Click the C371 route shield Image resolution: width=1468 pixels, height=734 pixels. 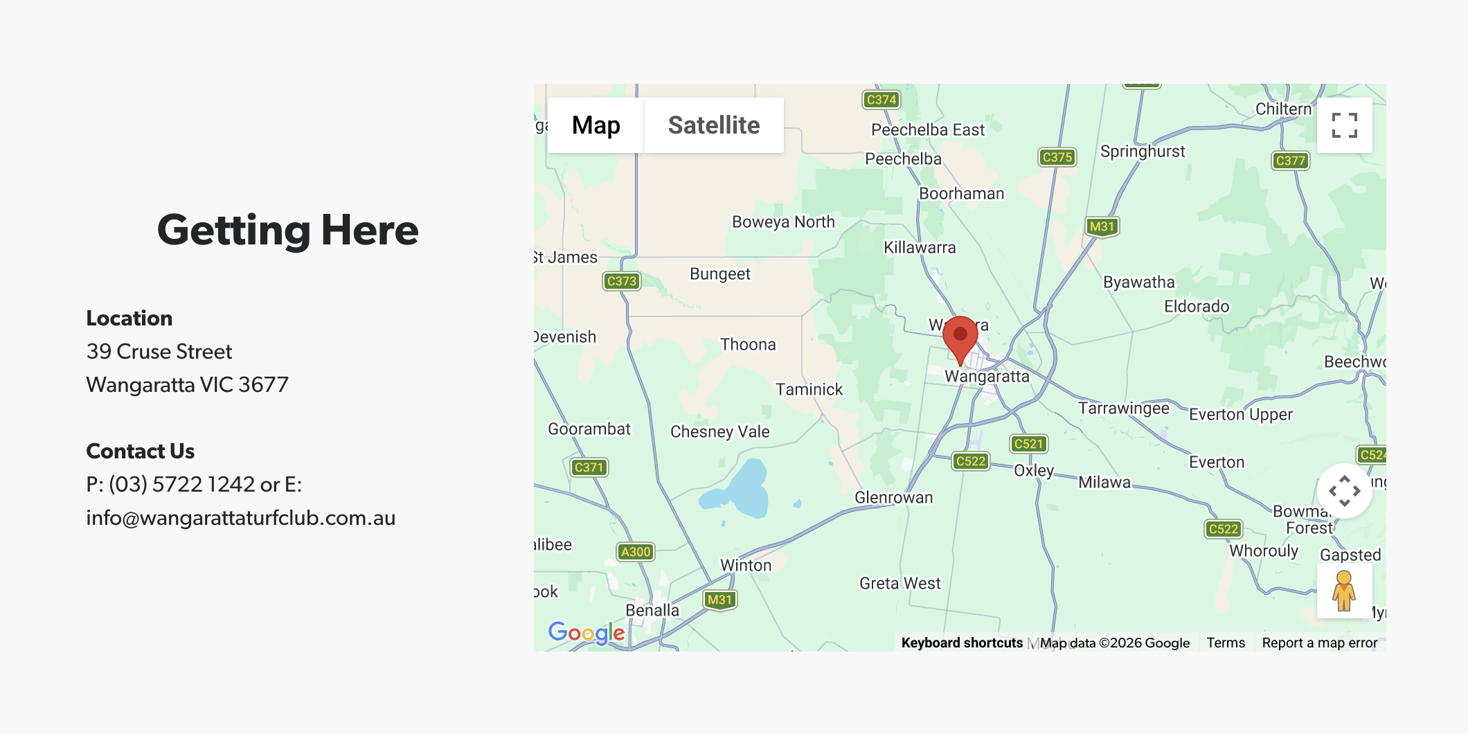point(588,467)
